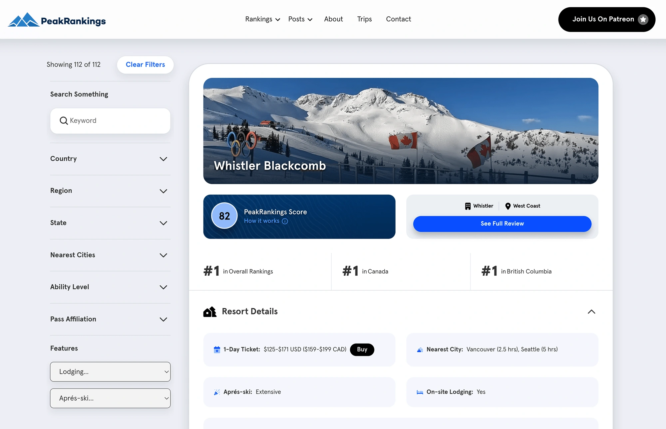Go to the Contact page
The width and height of the screenshot is (666, 429).
(x=398, y=19)
